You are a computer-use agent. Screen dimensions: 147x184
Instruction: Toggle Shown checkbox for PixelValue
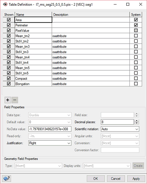click(x=9, y=30)
